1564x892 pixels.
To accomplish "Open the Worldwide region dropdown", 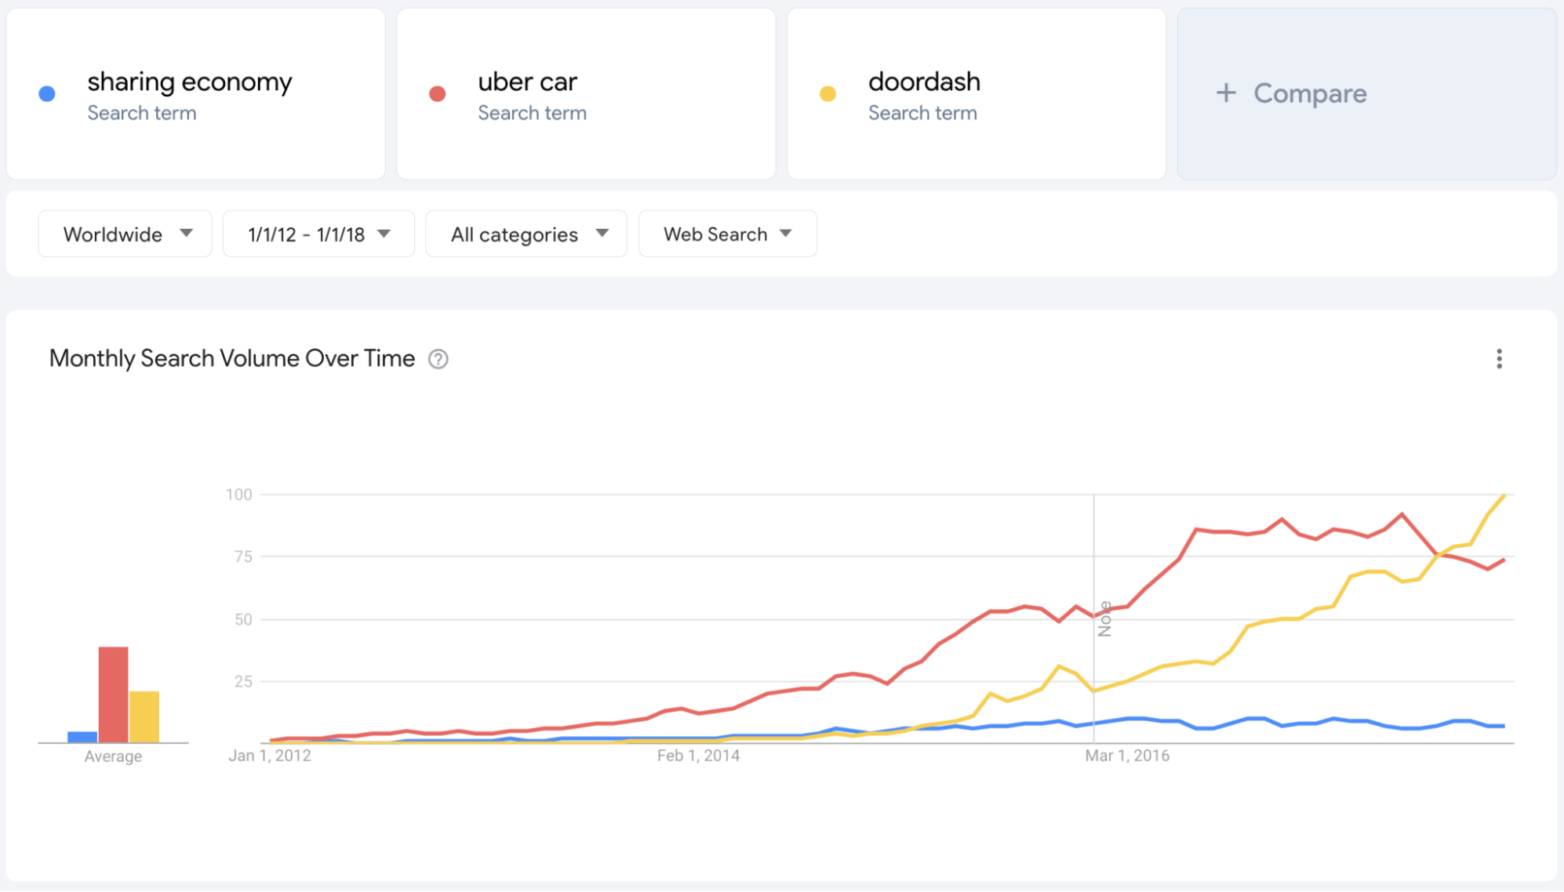I will [125, 234].
